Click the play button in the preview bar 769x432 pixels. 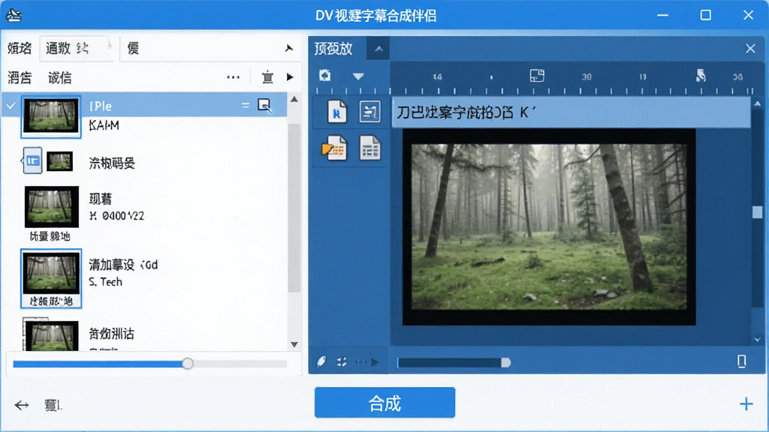(x=375, y=362)
